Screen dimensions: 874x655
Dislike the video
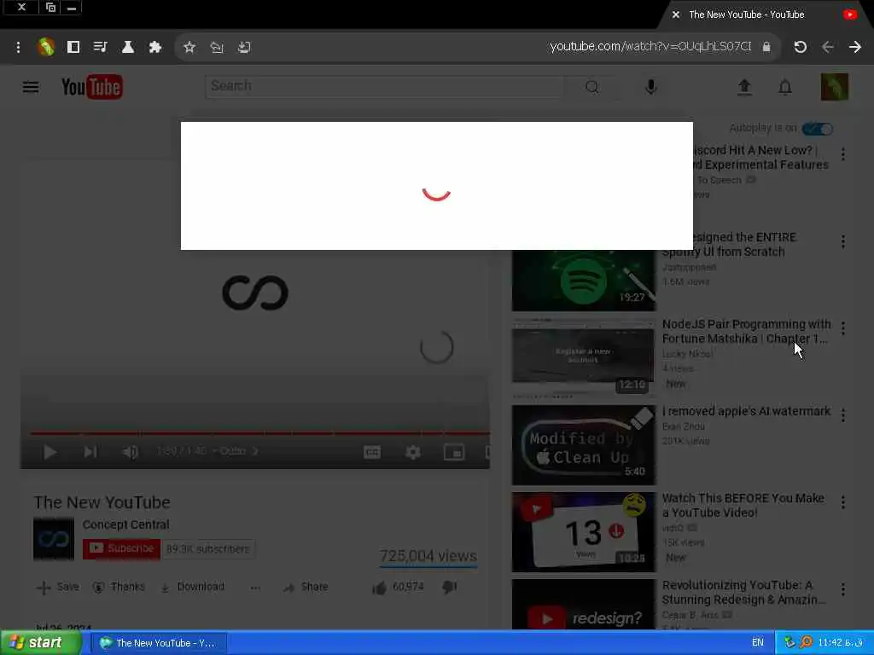click(x=449, y=587)
